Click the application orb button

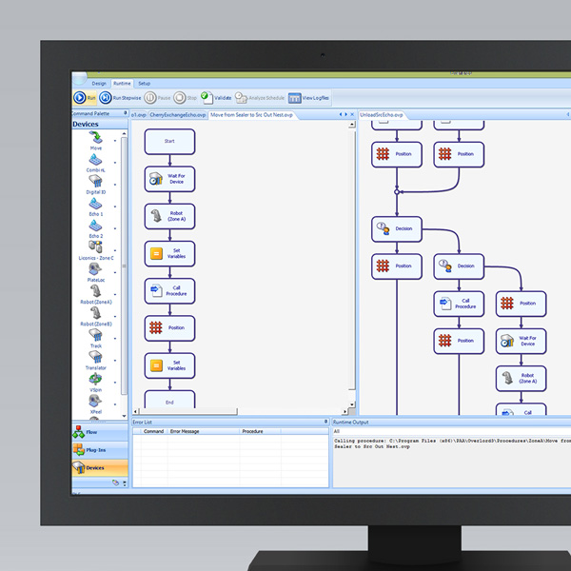79,78
